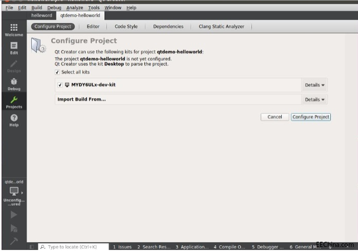This screenshot has height=251, width=358.
Task: Switch to Debug mode
Action: [14, 84]
